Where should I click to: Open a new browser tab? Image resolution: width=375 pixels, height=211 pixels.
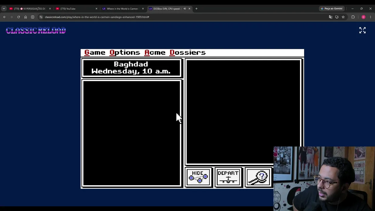196,9
